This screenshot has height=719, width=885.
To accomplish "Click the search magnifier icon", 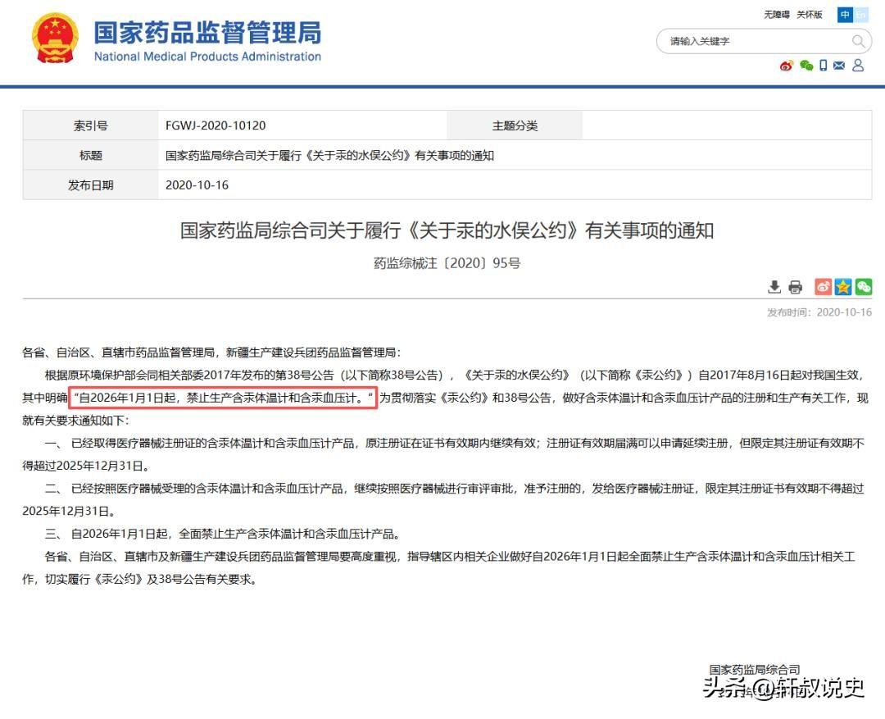I will (x=858, y=41).
